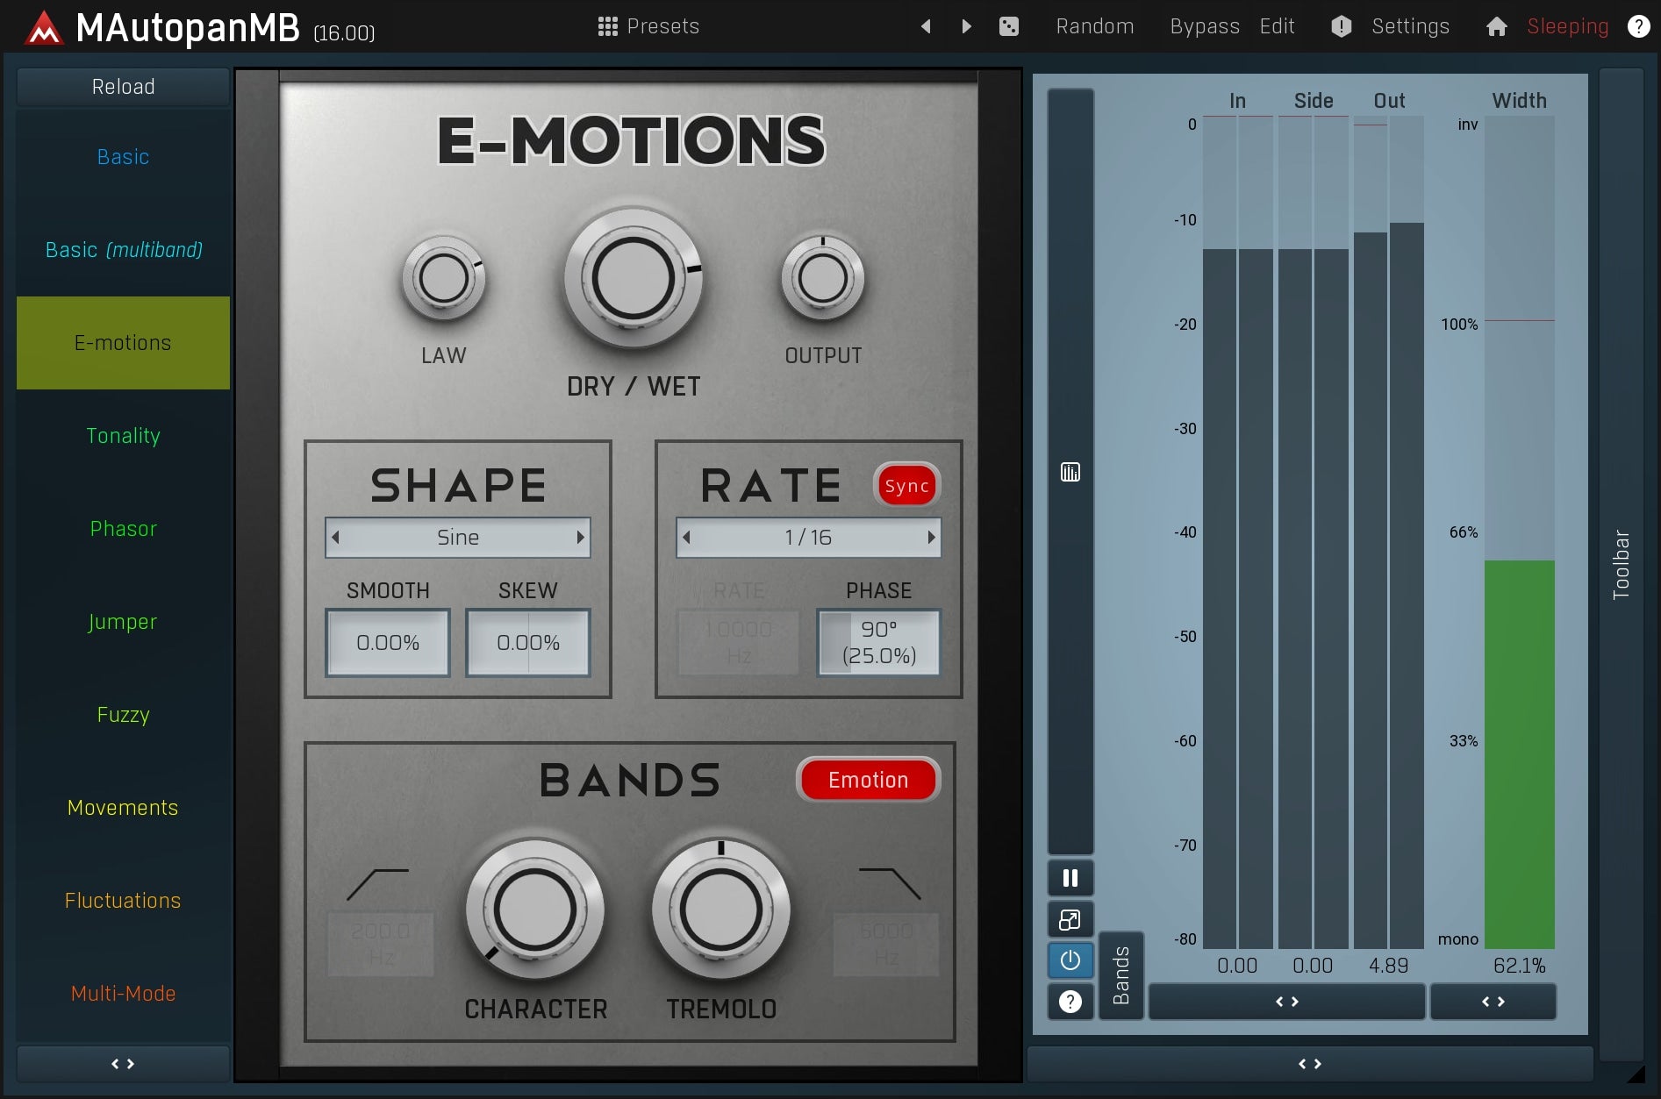The height and width of the screenshot is (1099, 1661).
Task: Click the home icon
Action: (x=1497, y=26)
